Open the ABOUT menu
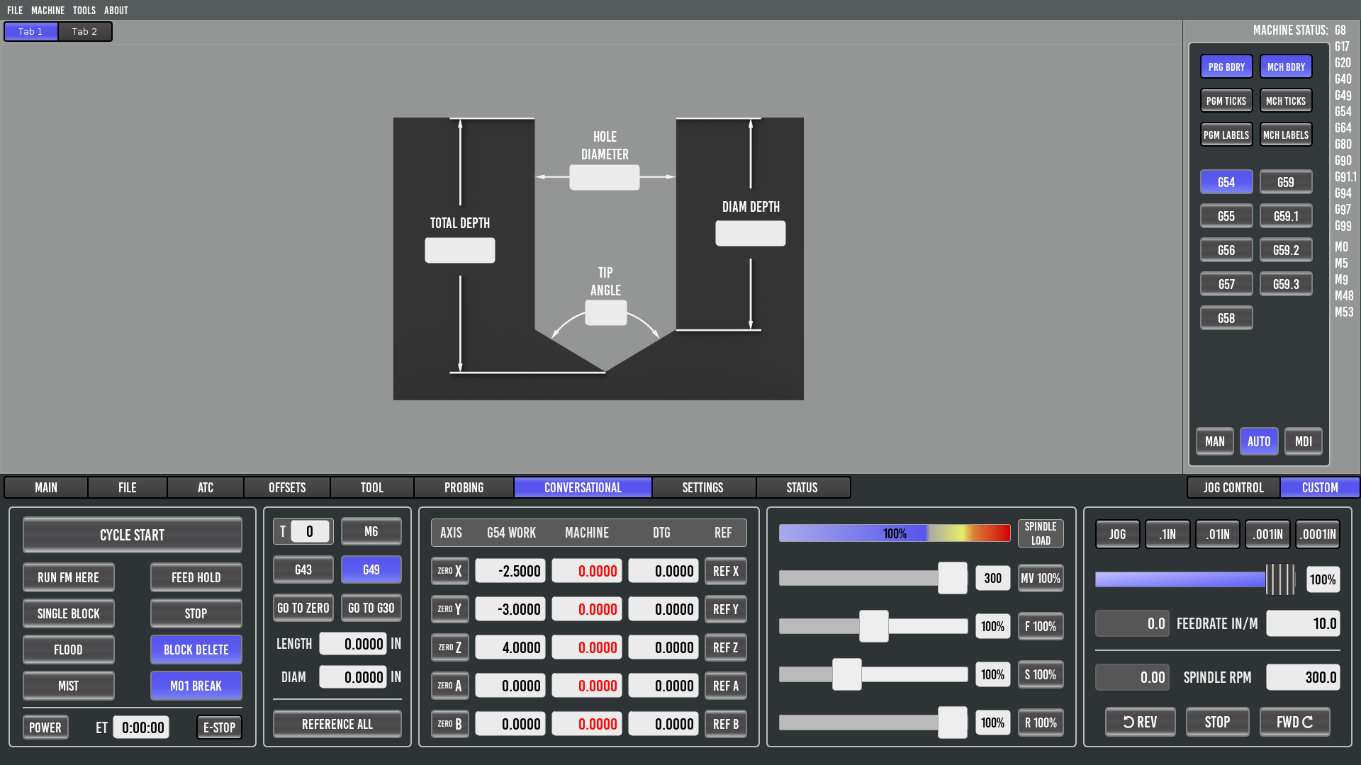Image resolution: width=1361 pixels, height=765 pixels. [116, 10]
